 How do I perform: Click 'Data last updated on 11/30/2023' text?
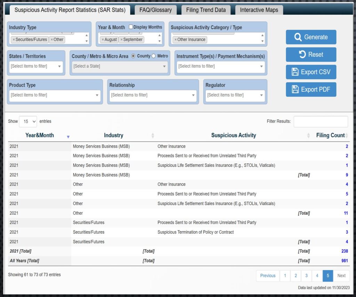tap(324, 288)
